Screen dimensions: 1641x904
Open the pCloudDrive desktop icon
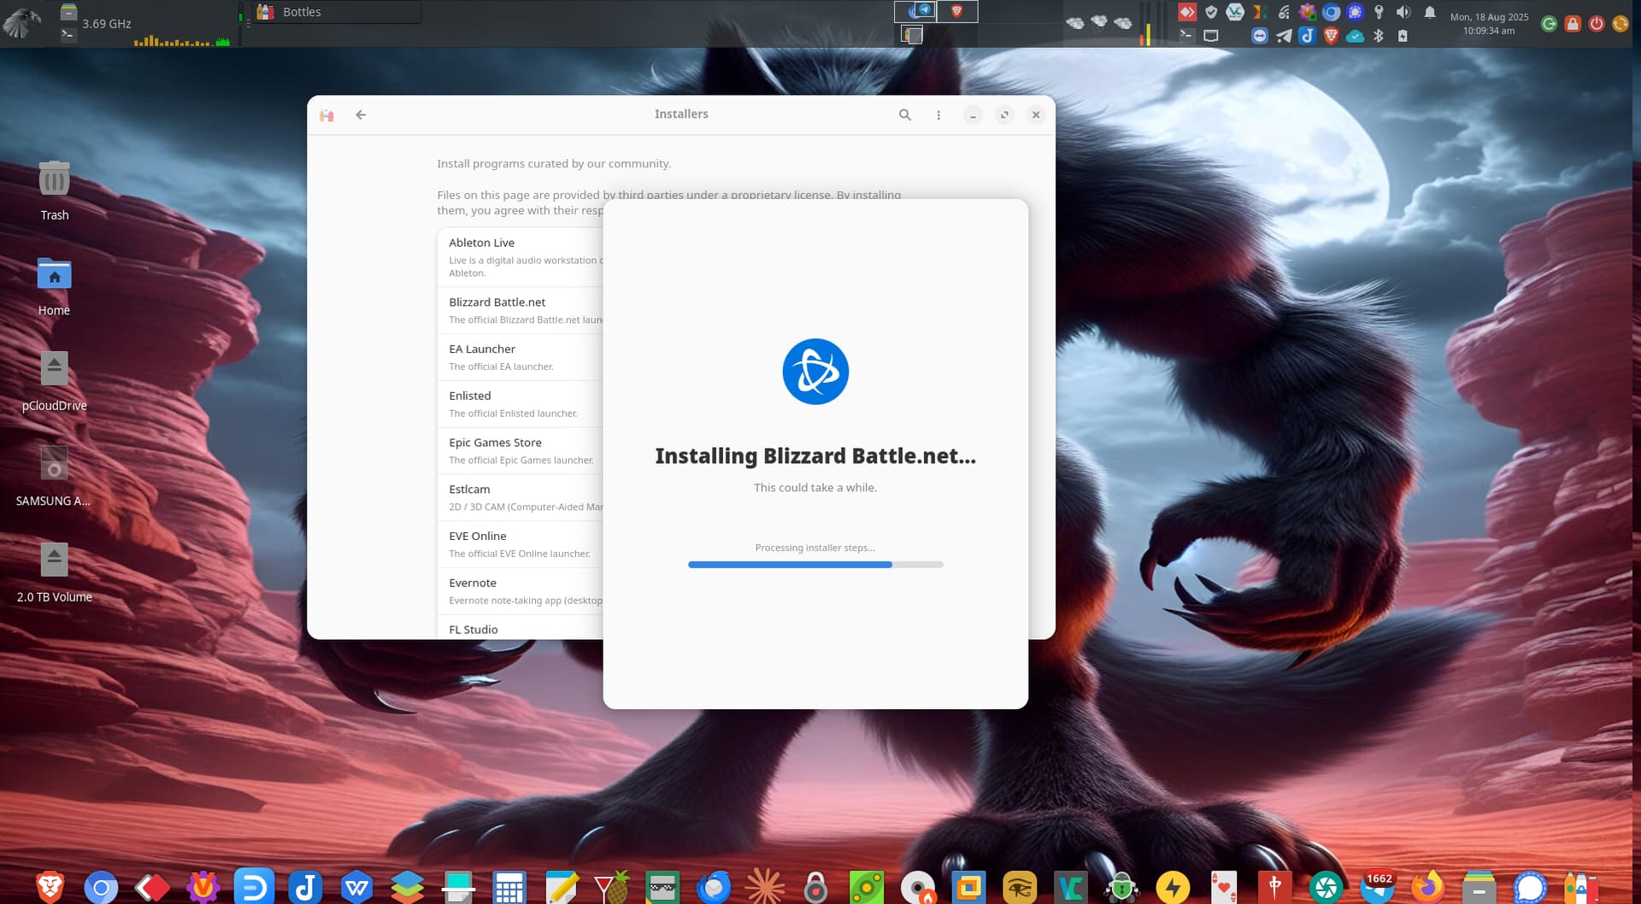(54, 382)
